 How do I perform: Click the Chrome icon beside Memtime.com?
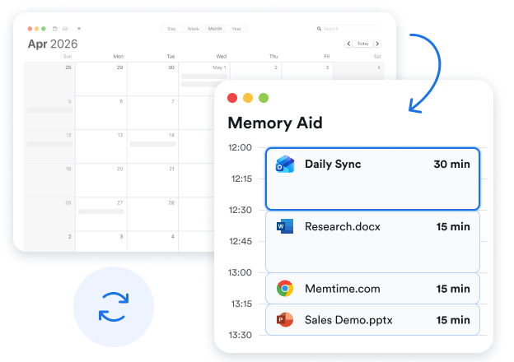pos(285,288)
